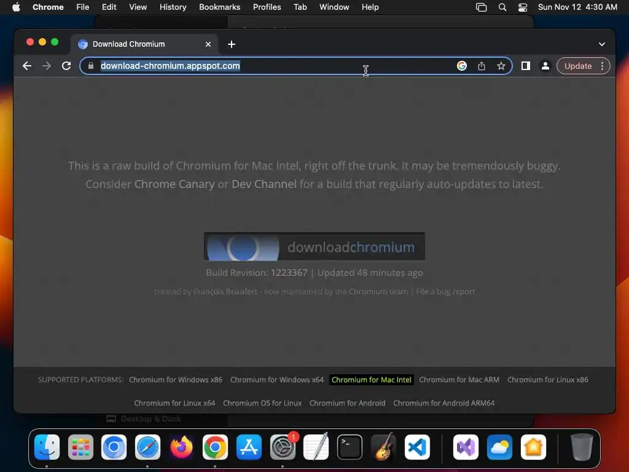Open Chromium from the Dock
This screenshot has width=629, height=472.
point(114,447)
